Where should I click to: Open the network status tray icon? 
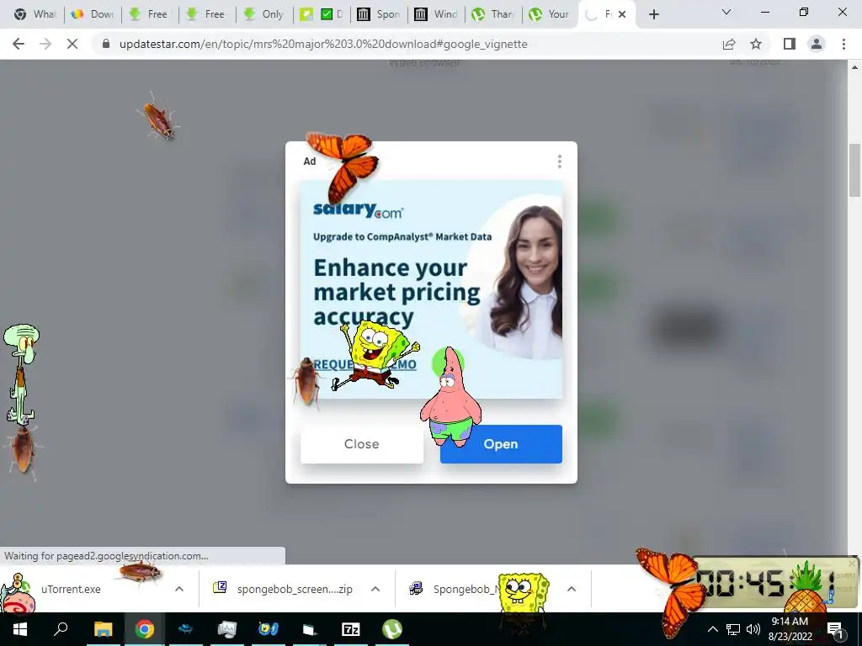(733, 629)
